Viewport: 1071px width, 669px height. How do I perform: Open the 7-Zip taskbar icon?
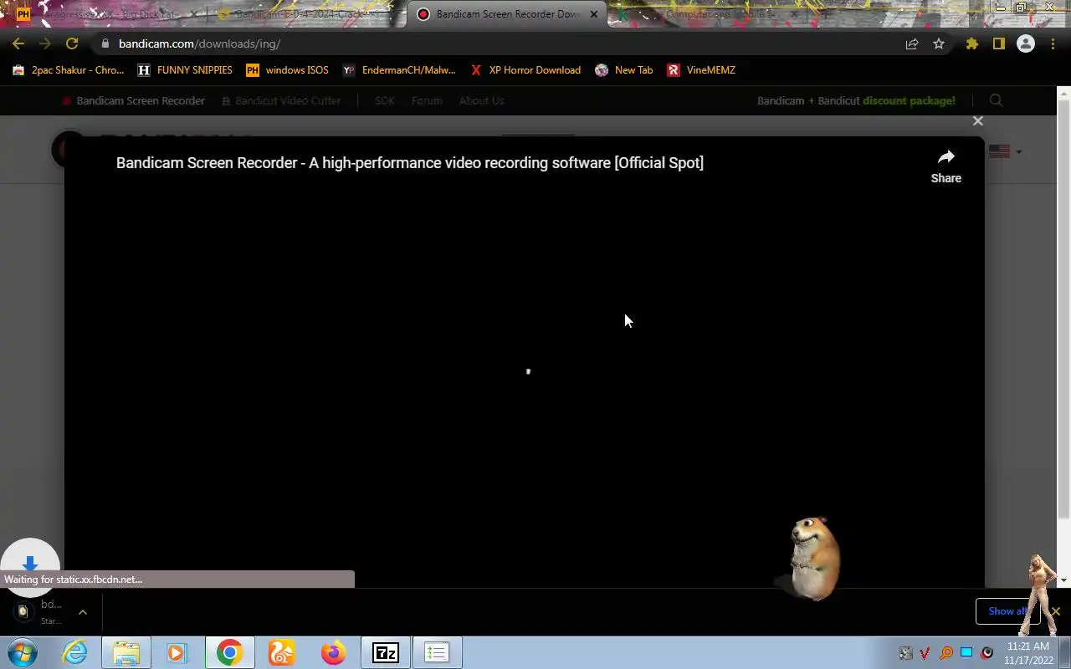click(x=385, y=652)
